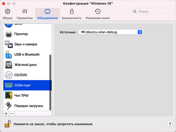Select the Звук и камера label

(x=26, y=44)
